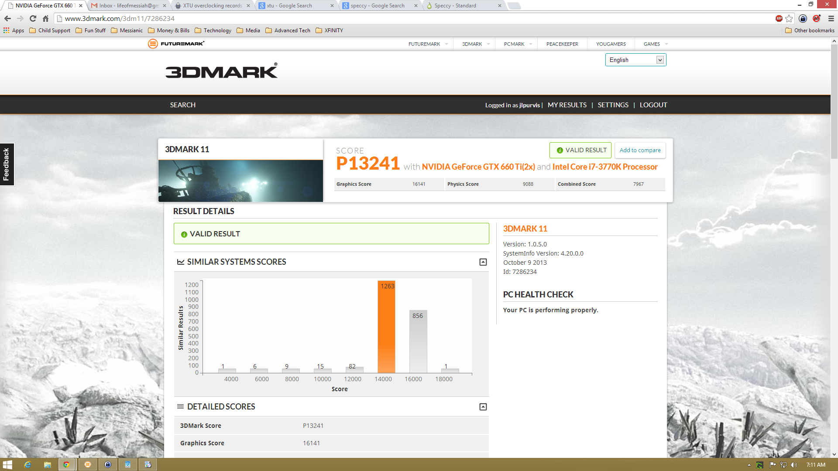Click the orange 1263 chart bar
This screenshot has height=471, width=838.
tap(386, 327)
